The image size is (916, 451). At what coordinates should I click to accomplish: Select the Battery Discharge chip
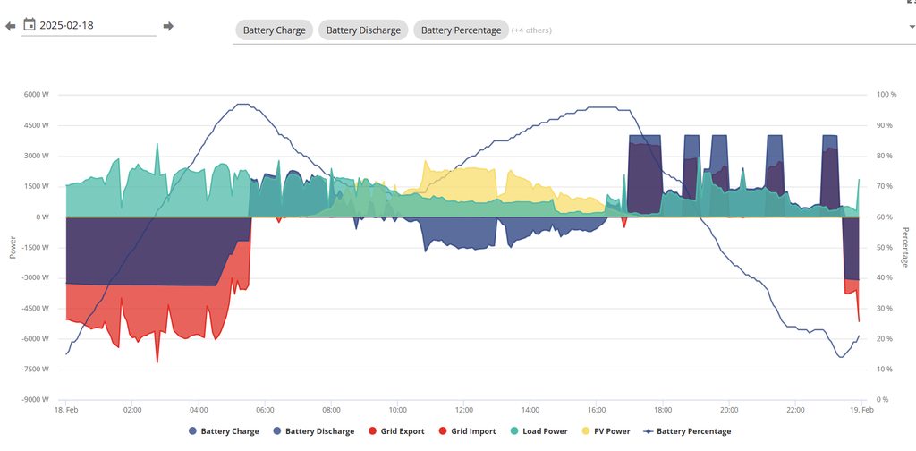pyautogui.click(x=363, y=30)
